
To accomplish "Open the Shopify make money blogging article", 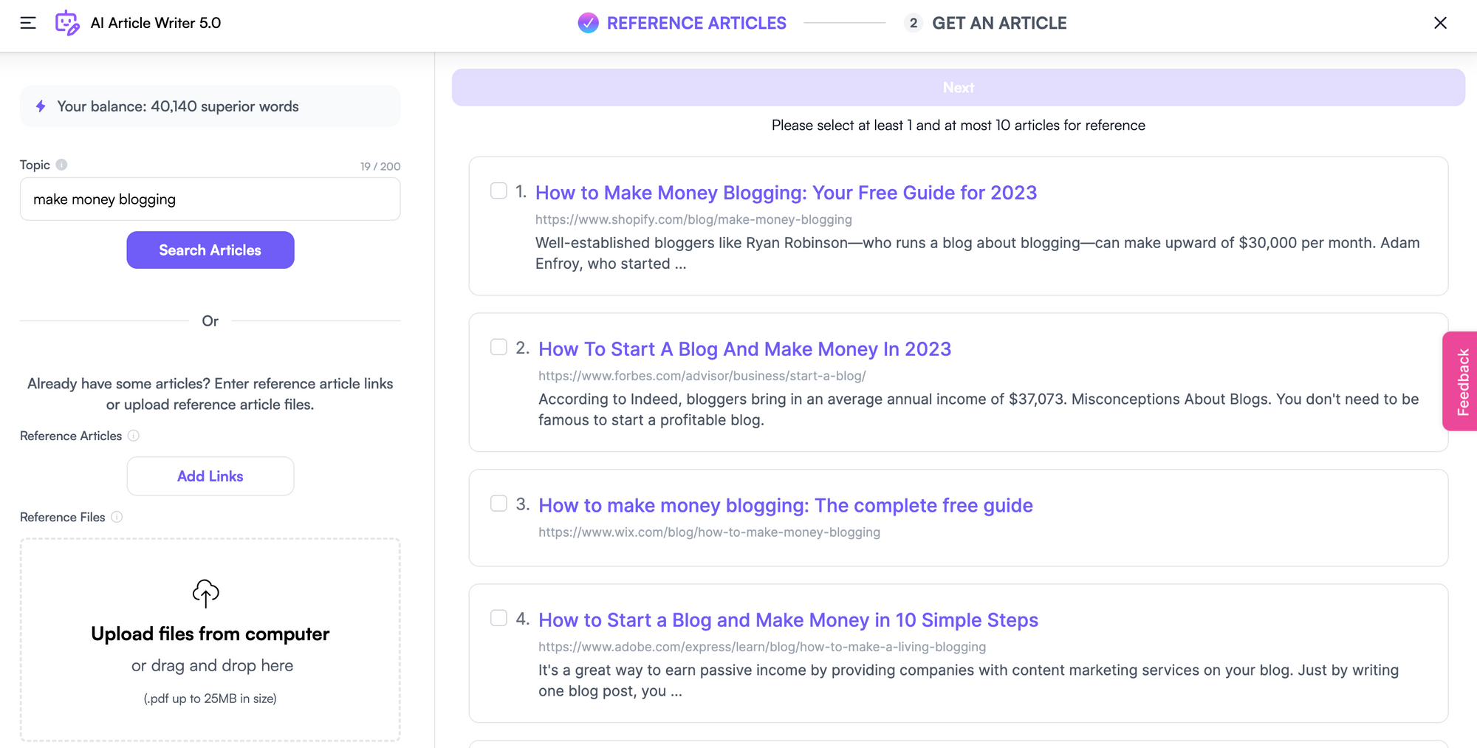I will pyautogui.click(x=785, y=193).
